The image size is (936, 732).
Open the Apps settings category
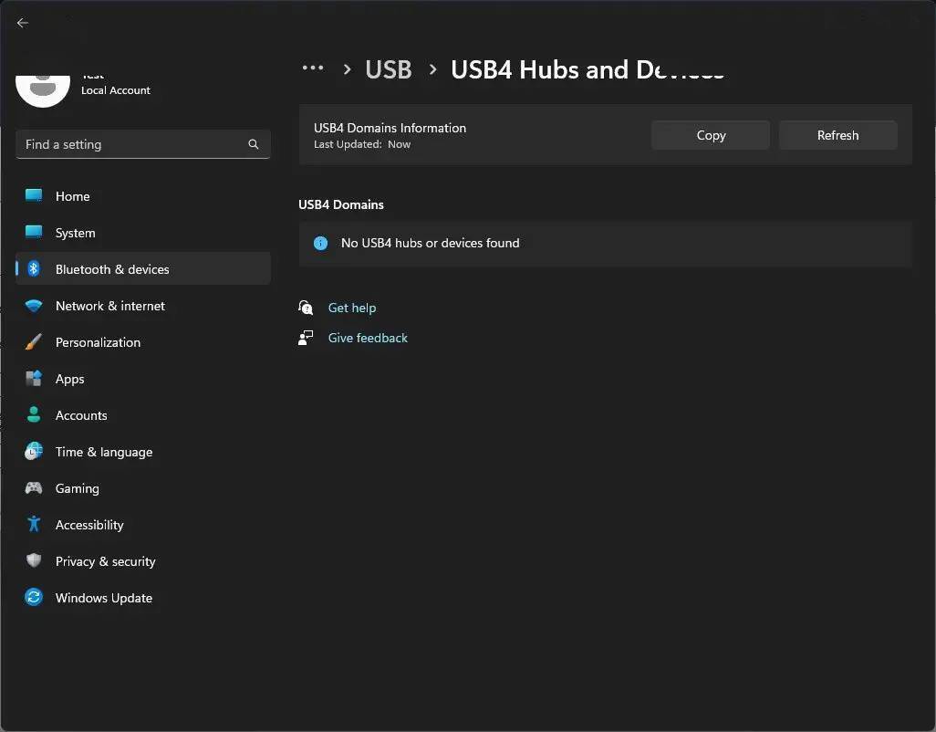tap(143, 379)
